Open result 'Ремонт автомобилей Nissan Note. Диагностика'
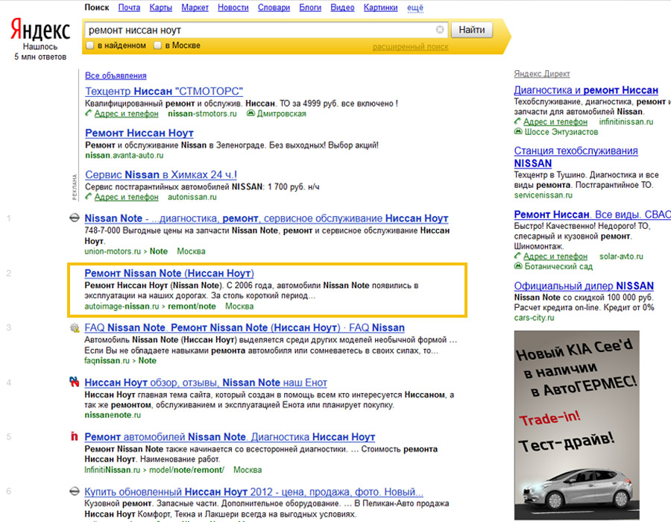Viewport: 671px width, 522px height. (x=230, y=437)
